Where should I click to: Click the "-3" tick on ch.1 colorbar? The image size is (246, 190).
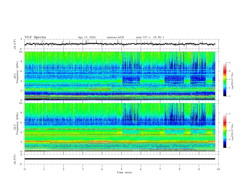(x=229, y=62)
